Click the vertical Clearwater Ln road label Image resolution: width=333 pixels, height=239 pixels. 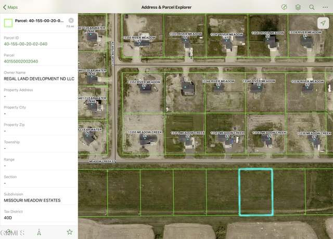[113, 53]
